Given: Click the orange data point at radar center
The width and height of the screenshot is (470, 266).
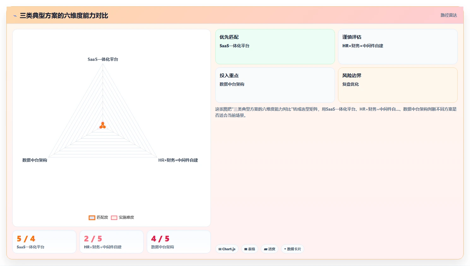Looking at the screenshot, I should click(103, 125).
